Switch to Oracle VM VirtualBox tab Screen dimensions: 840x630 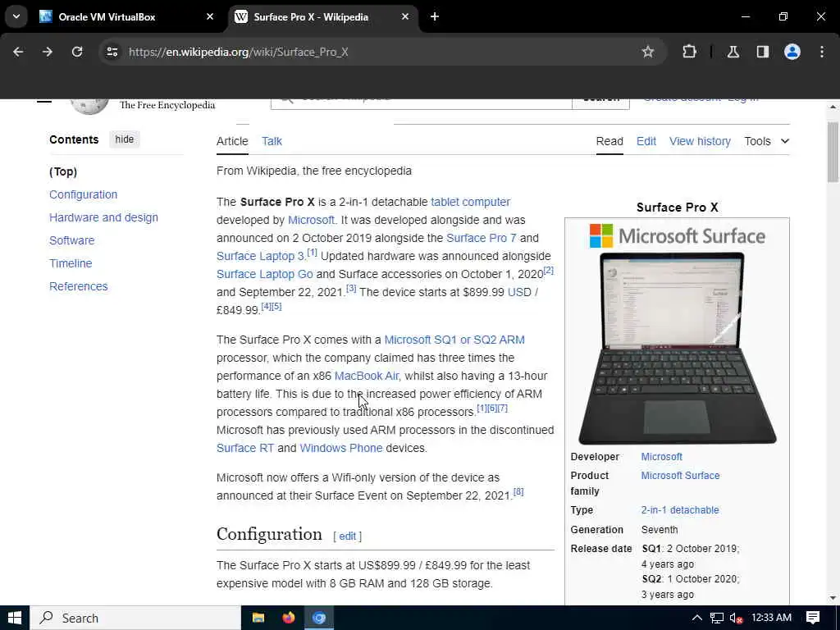pyautogui.click(x=126, y=16)
